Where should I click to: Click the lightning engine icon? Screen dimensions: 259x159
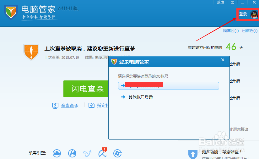pyautogui.click(x=72, y=153)
